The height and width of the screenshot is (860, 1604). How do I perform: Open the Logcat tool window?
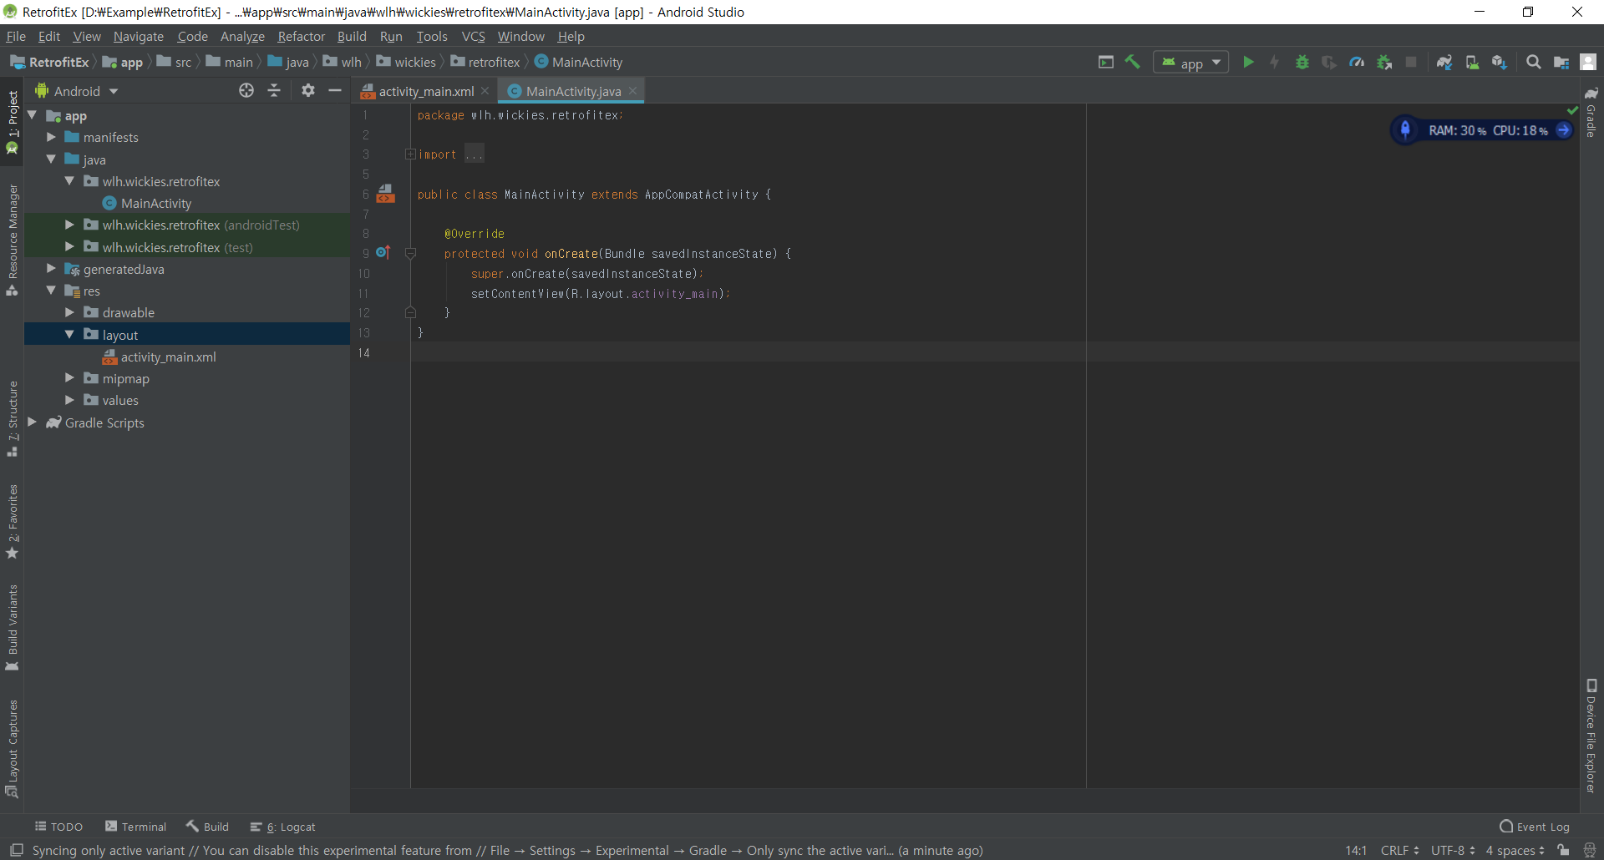[x=283, y=827]
